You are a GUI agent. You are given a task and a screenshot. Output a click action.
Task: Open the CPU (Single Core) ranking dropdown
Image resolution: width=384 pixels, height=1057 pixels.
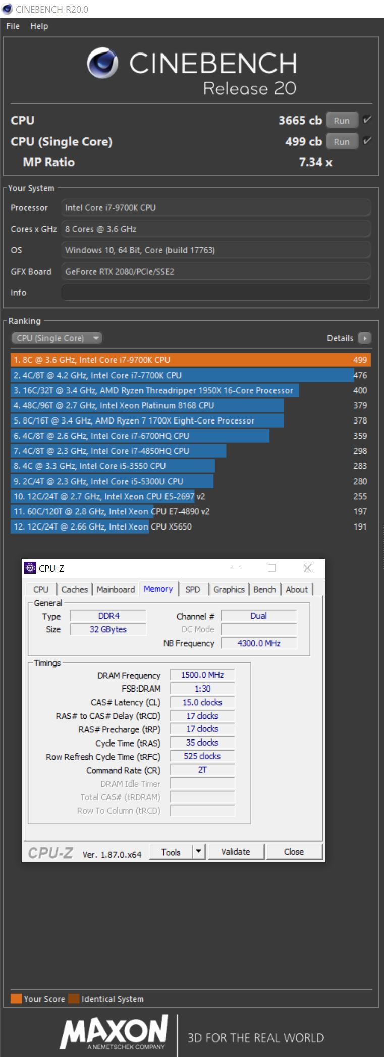tap(57, 338)
